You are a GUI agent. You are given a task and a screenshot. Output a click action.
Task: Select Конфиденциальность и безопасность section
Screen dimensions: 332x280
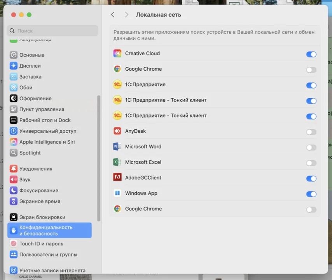coord(49,230)
